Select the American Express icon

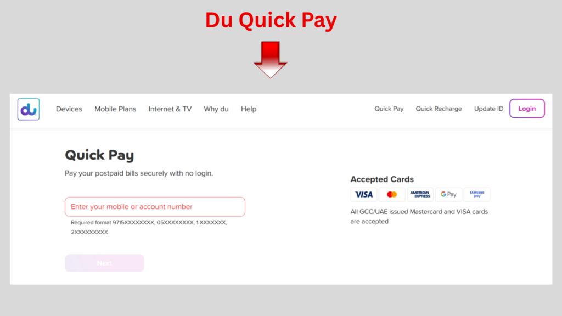point(420,195)
